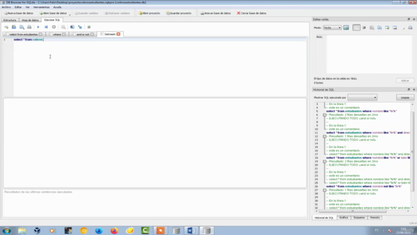The width and height of the screenshot is (417, 235).
Task: Click the save results view icon
Action: [72, 27]
